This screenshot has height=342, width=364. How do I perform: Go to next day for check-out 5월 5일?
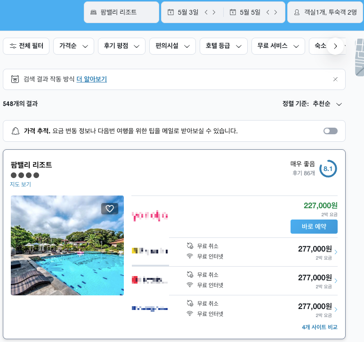275,12
